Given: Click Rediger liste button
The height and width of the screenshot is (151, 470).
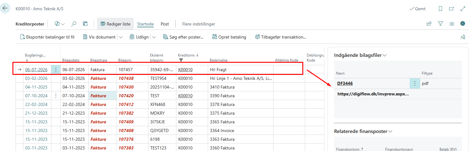Looking at the screenshot, I should pyautogui.click(x=115, y=24).
